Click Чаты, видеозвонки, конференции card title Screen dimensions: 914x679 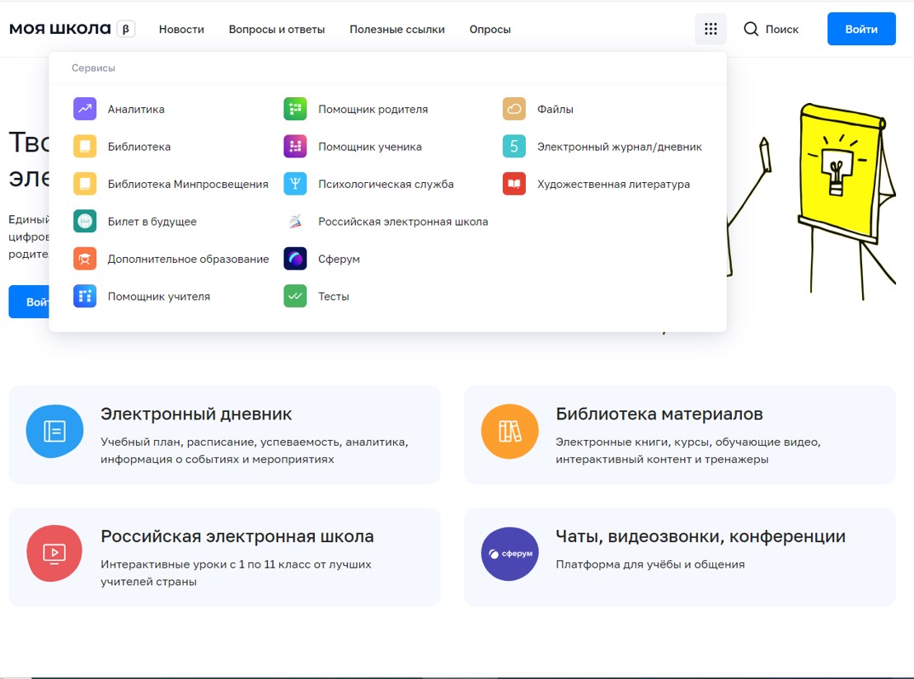click(701, 536)
